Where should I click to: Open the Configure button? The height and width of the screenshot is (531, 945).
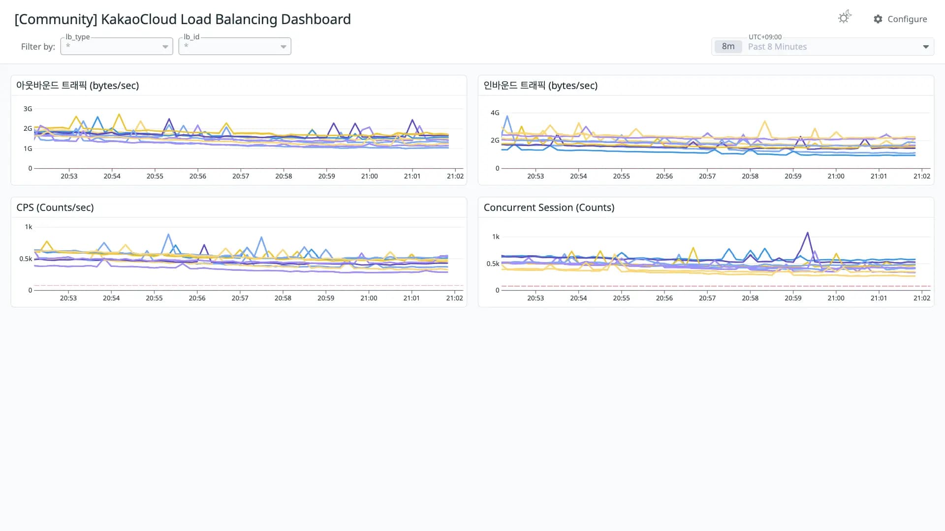(900, 19)
